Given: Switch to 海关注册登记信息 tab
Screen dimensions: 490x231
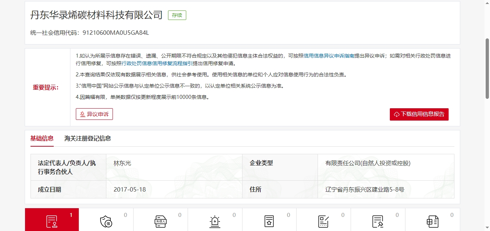Looking at the screenshot, I should coord(88,138).
